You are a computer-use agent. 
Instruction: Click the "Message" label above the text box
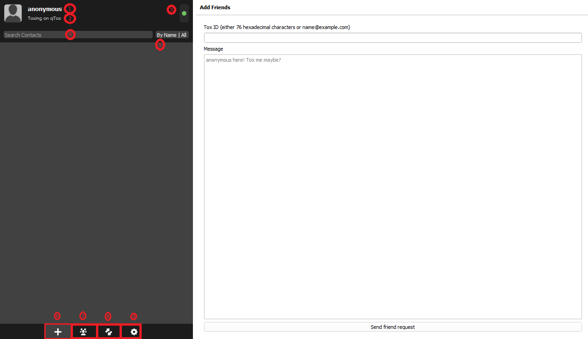[x=213, y=49]
